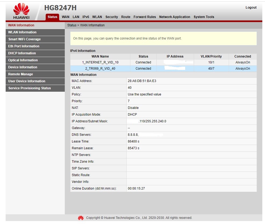Click the WAN Name column header
This screenshot has height=224, width=265.
click(x=100, y=56)
